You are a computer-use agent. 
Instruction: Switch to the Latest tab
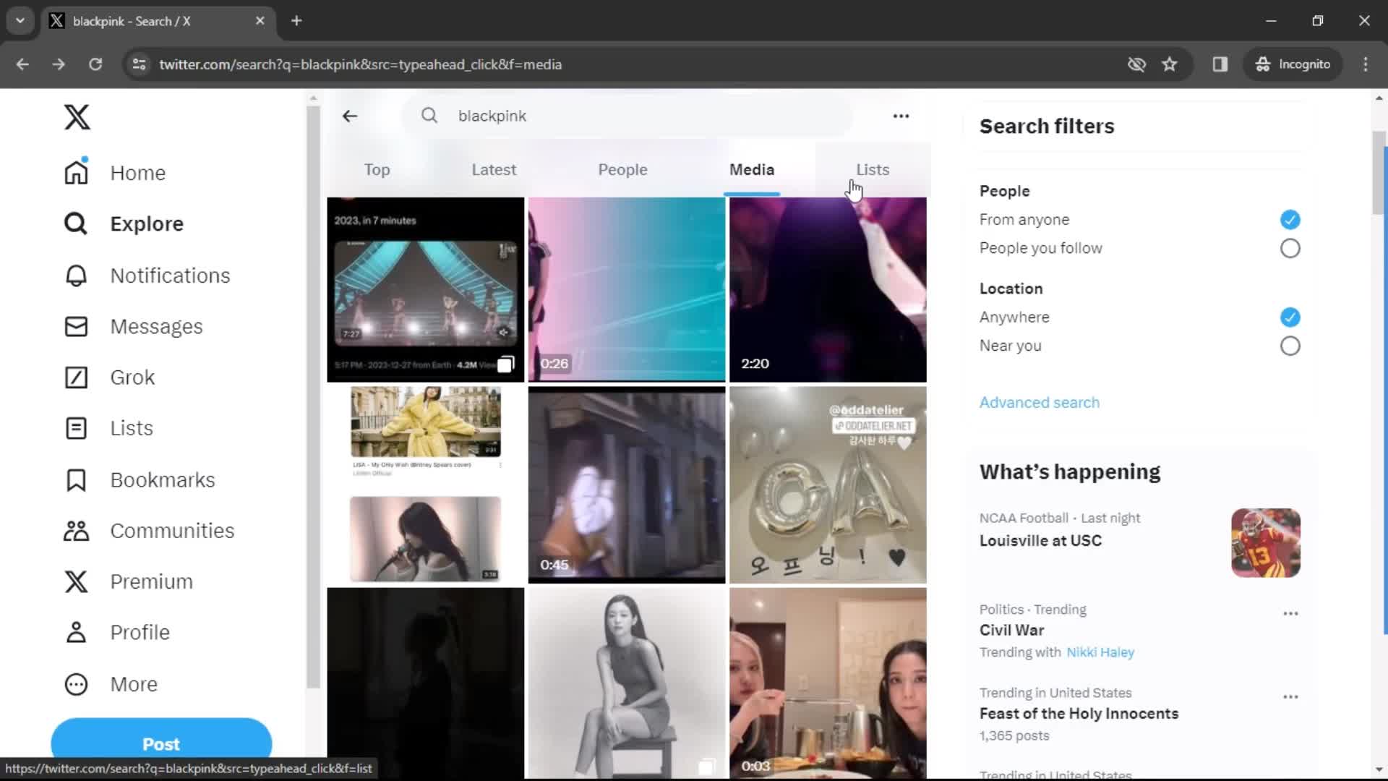click(494, 170)
